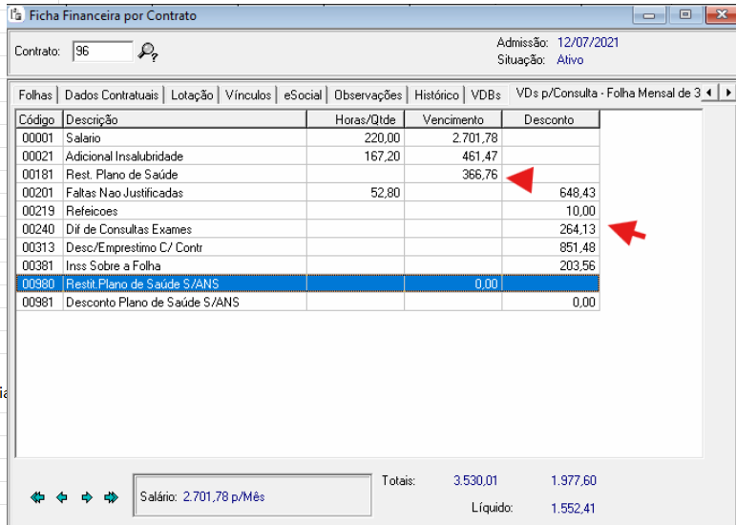Go to first record navigation arrow
Viewport: 736px width, 525px height.
click(x=37, y=496)
